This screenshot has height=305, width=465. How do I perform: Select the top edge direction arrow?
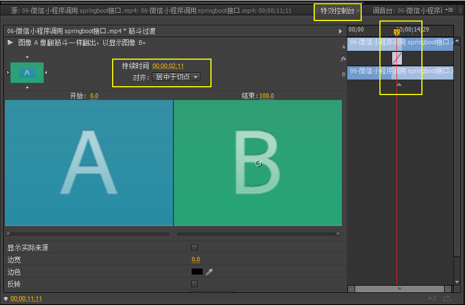(x=27, y=57)
